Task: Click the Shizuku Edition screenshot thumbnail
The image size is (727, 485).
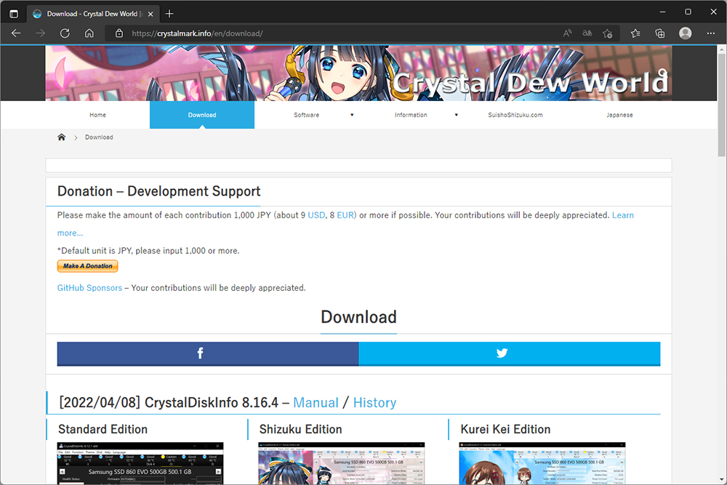Action: click(341, 463)
